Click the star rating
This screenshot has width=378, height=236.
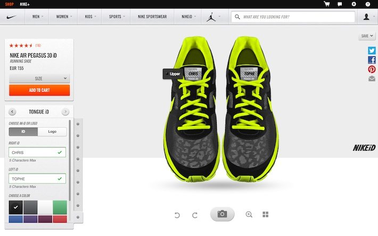(21, 45)
